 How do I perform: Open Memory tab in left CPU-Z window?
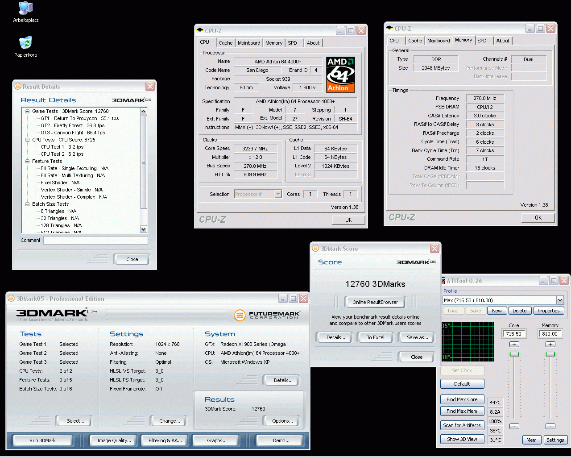click(274, 43)
